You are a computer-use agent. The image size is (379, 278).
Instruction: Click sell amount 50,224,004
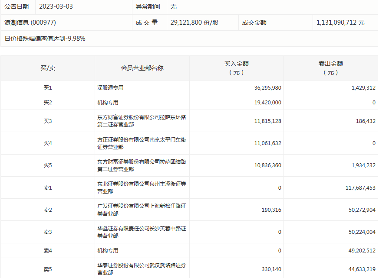362,232
